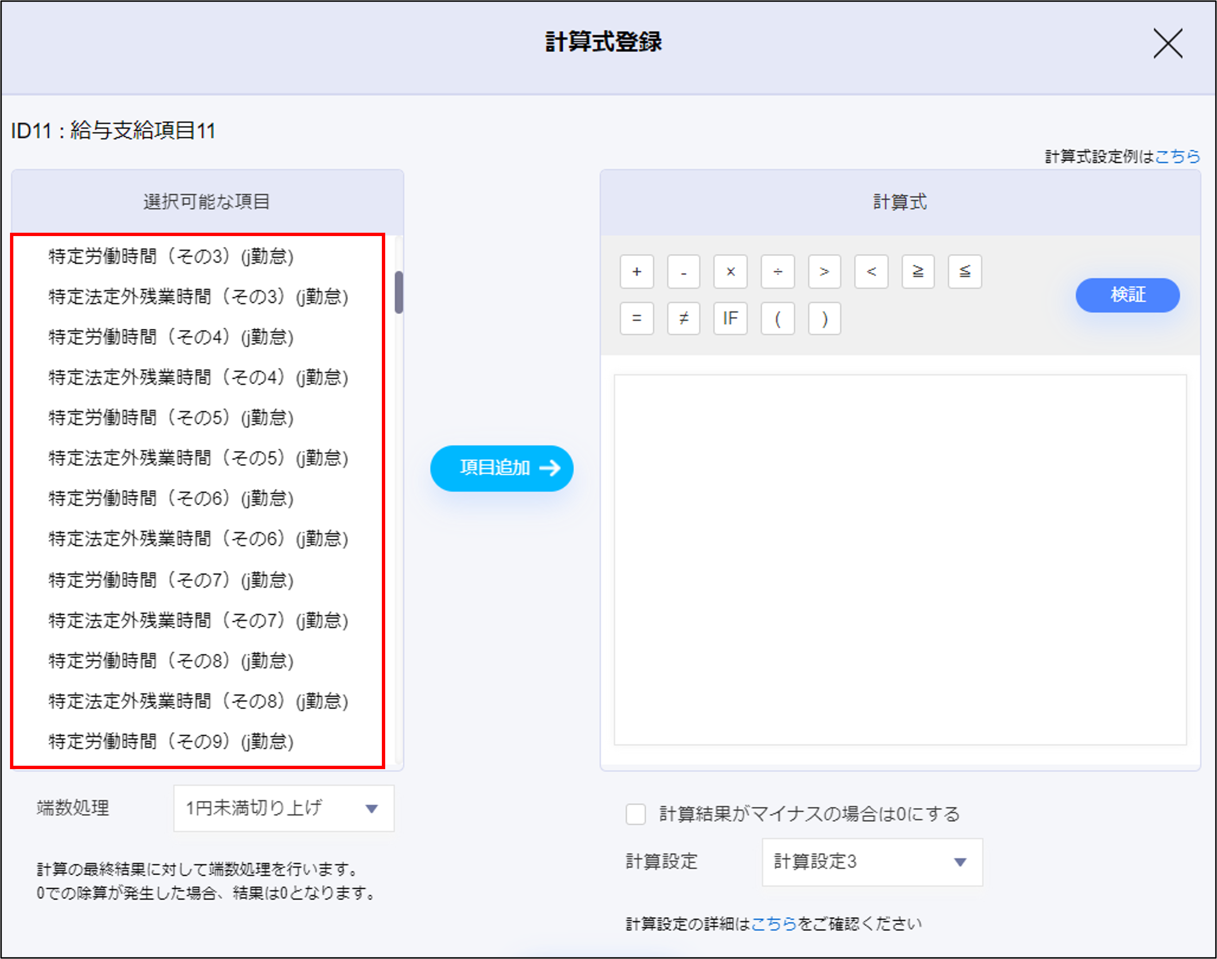The image size is (1217, 959).
Task: Insert an opening parenthesis
Action: point(777,319)
